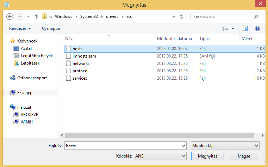
Task: Sort by Módosítás dátuma column header
Action: click(175, 39)
